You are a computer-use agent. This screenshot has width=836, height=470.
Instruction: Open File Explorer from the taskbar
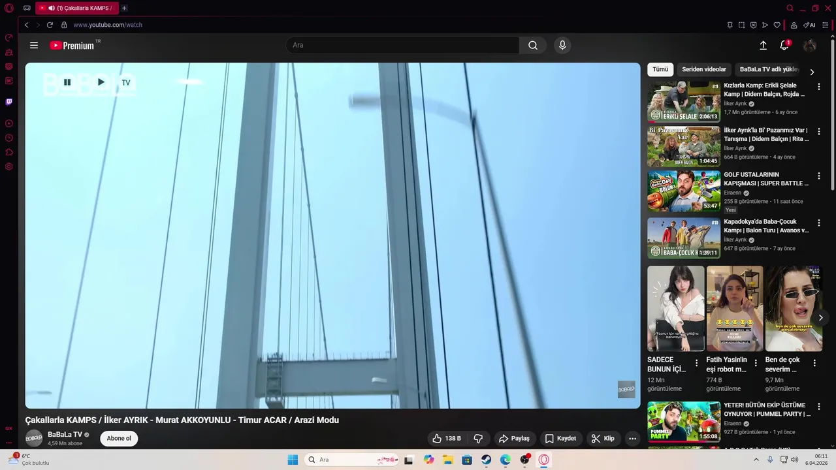coord(448,460)
